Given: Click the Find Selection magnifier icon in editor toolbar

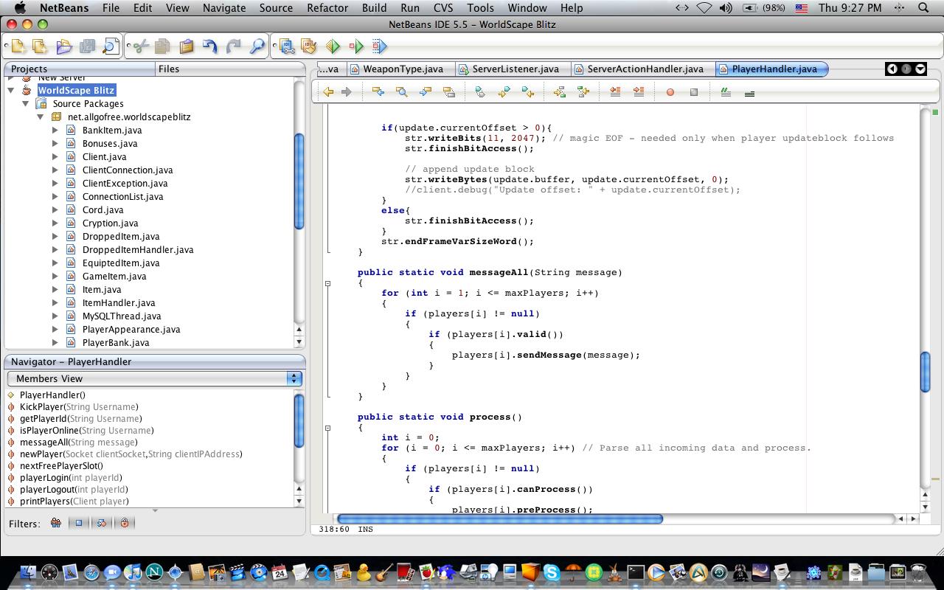Looking at the screenshot, I should pyautogui.click(x=402, y=92).
